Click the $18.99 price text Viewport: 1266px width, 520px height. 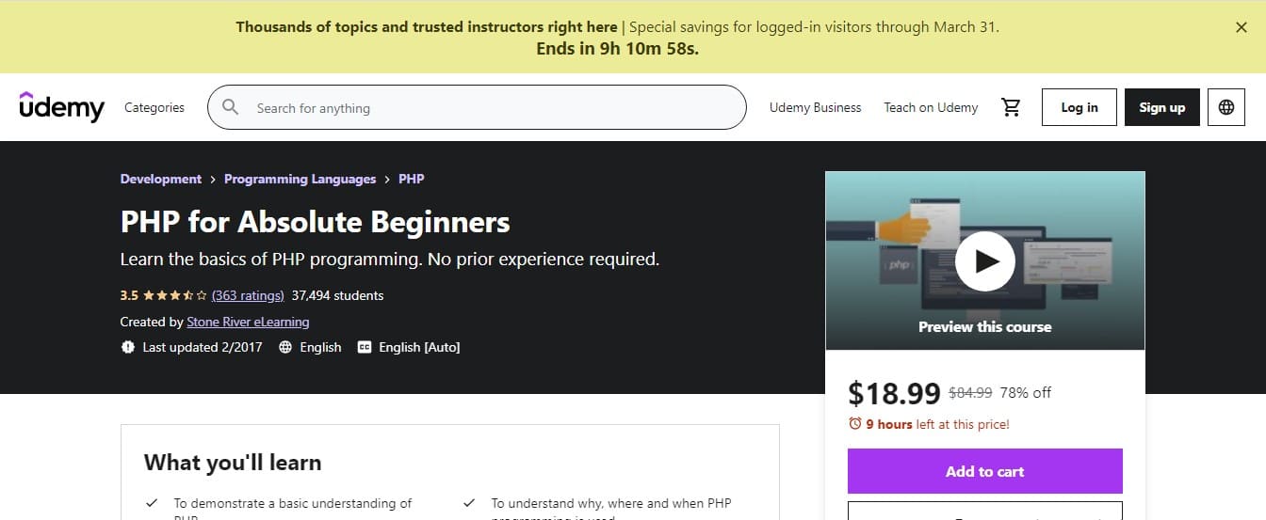[894, 392]
